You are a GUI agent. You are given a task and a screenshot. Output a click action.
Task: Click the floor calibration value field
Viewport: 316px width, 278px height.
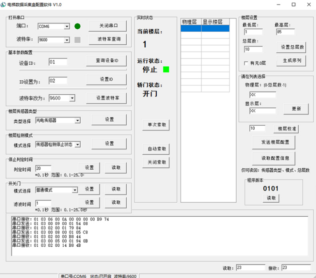[x=257, y=128]
